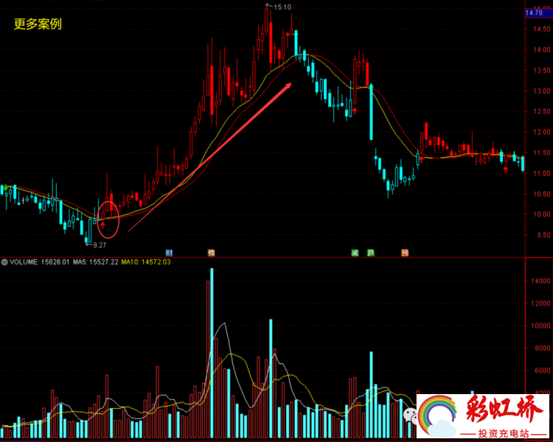The height and width of the screenshot is (442, 553).
Task: Click the 9.27 low price label
Action: [100, 245]
